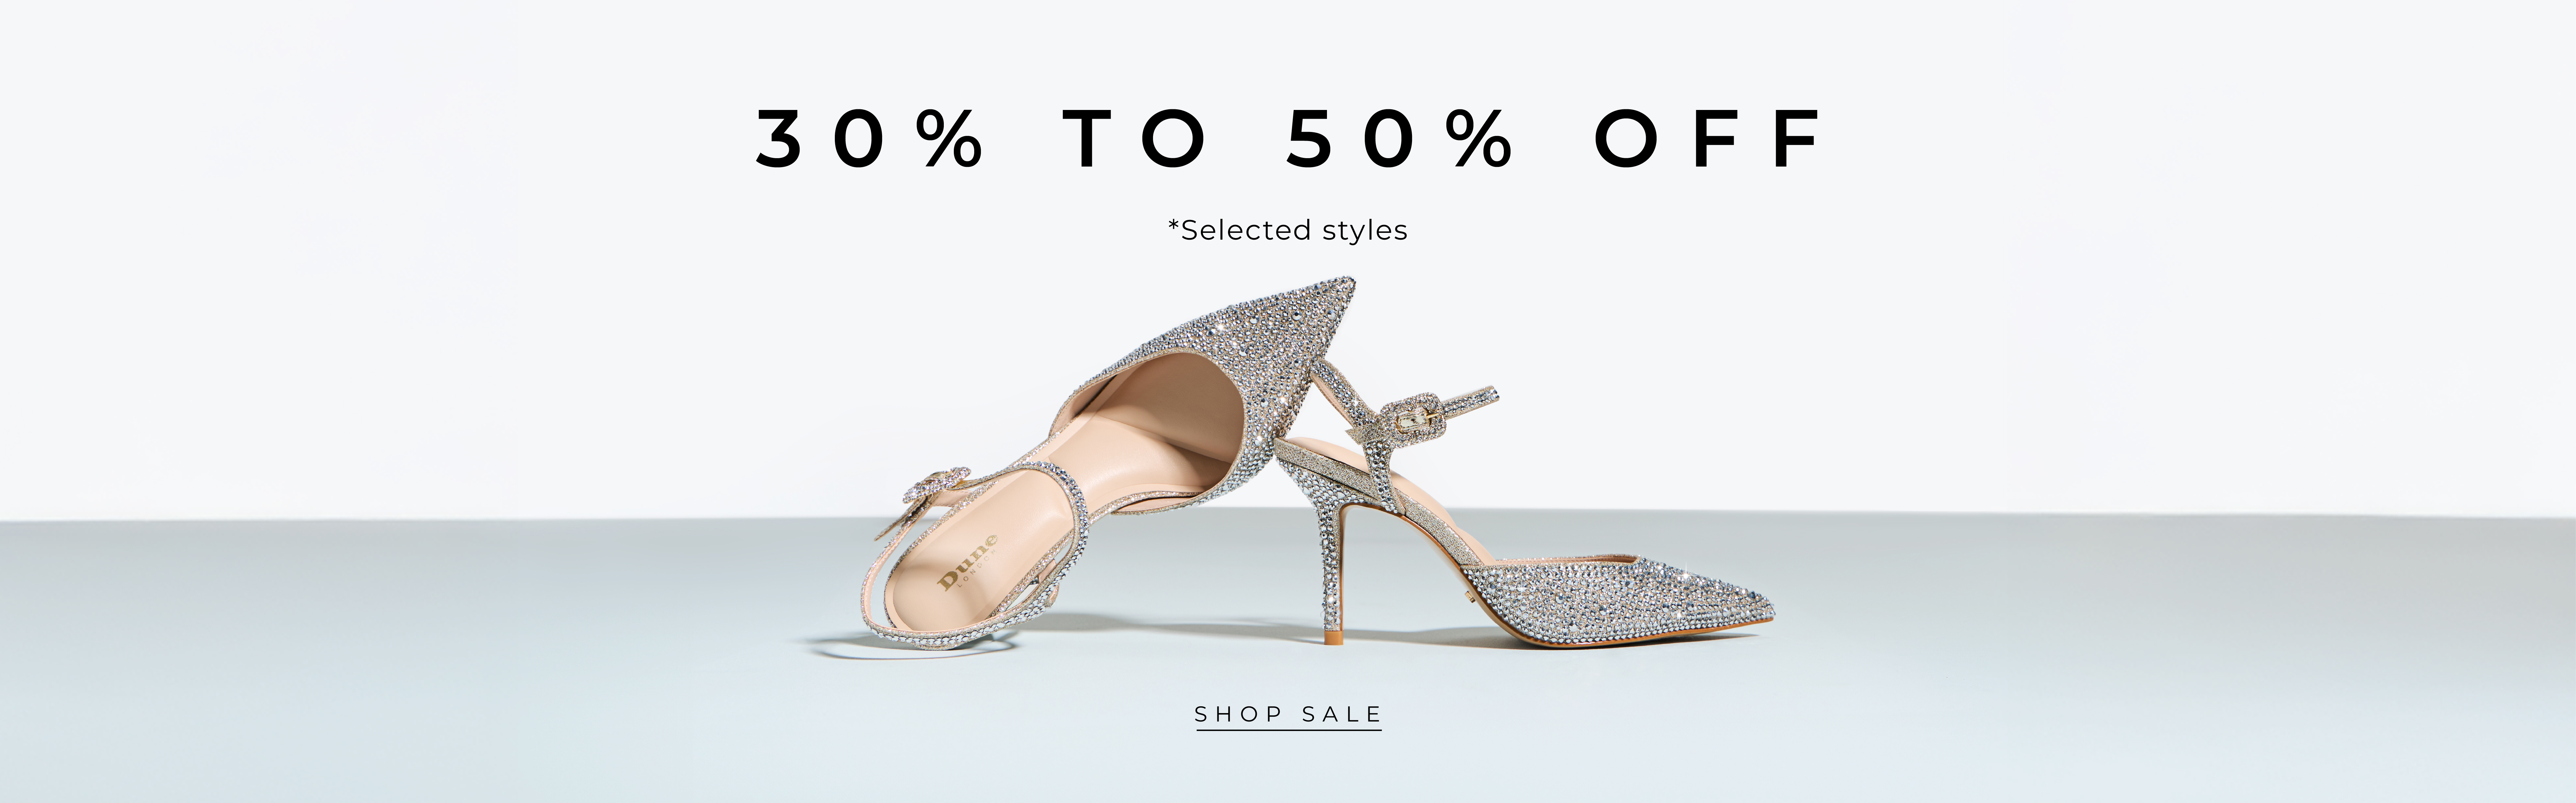Click the 30% TO 50% OFF headline
2576x803 pixels.
pyautogui.click(x=1288, y=139)
